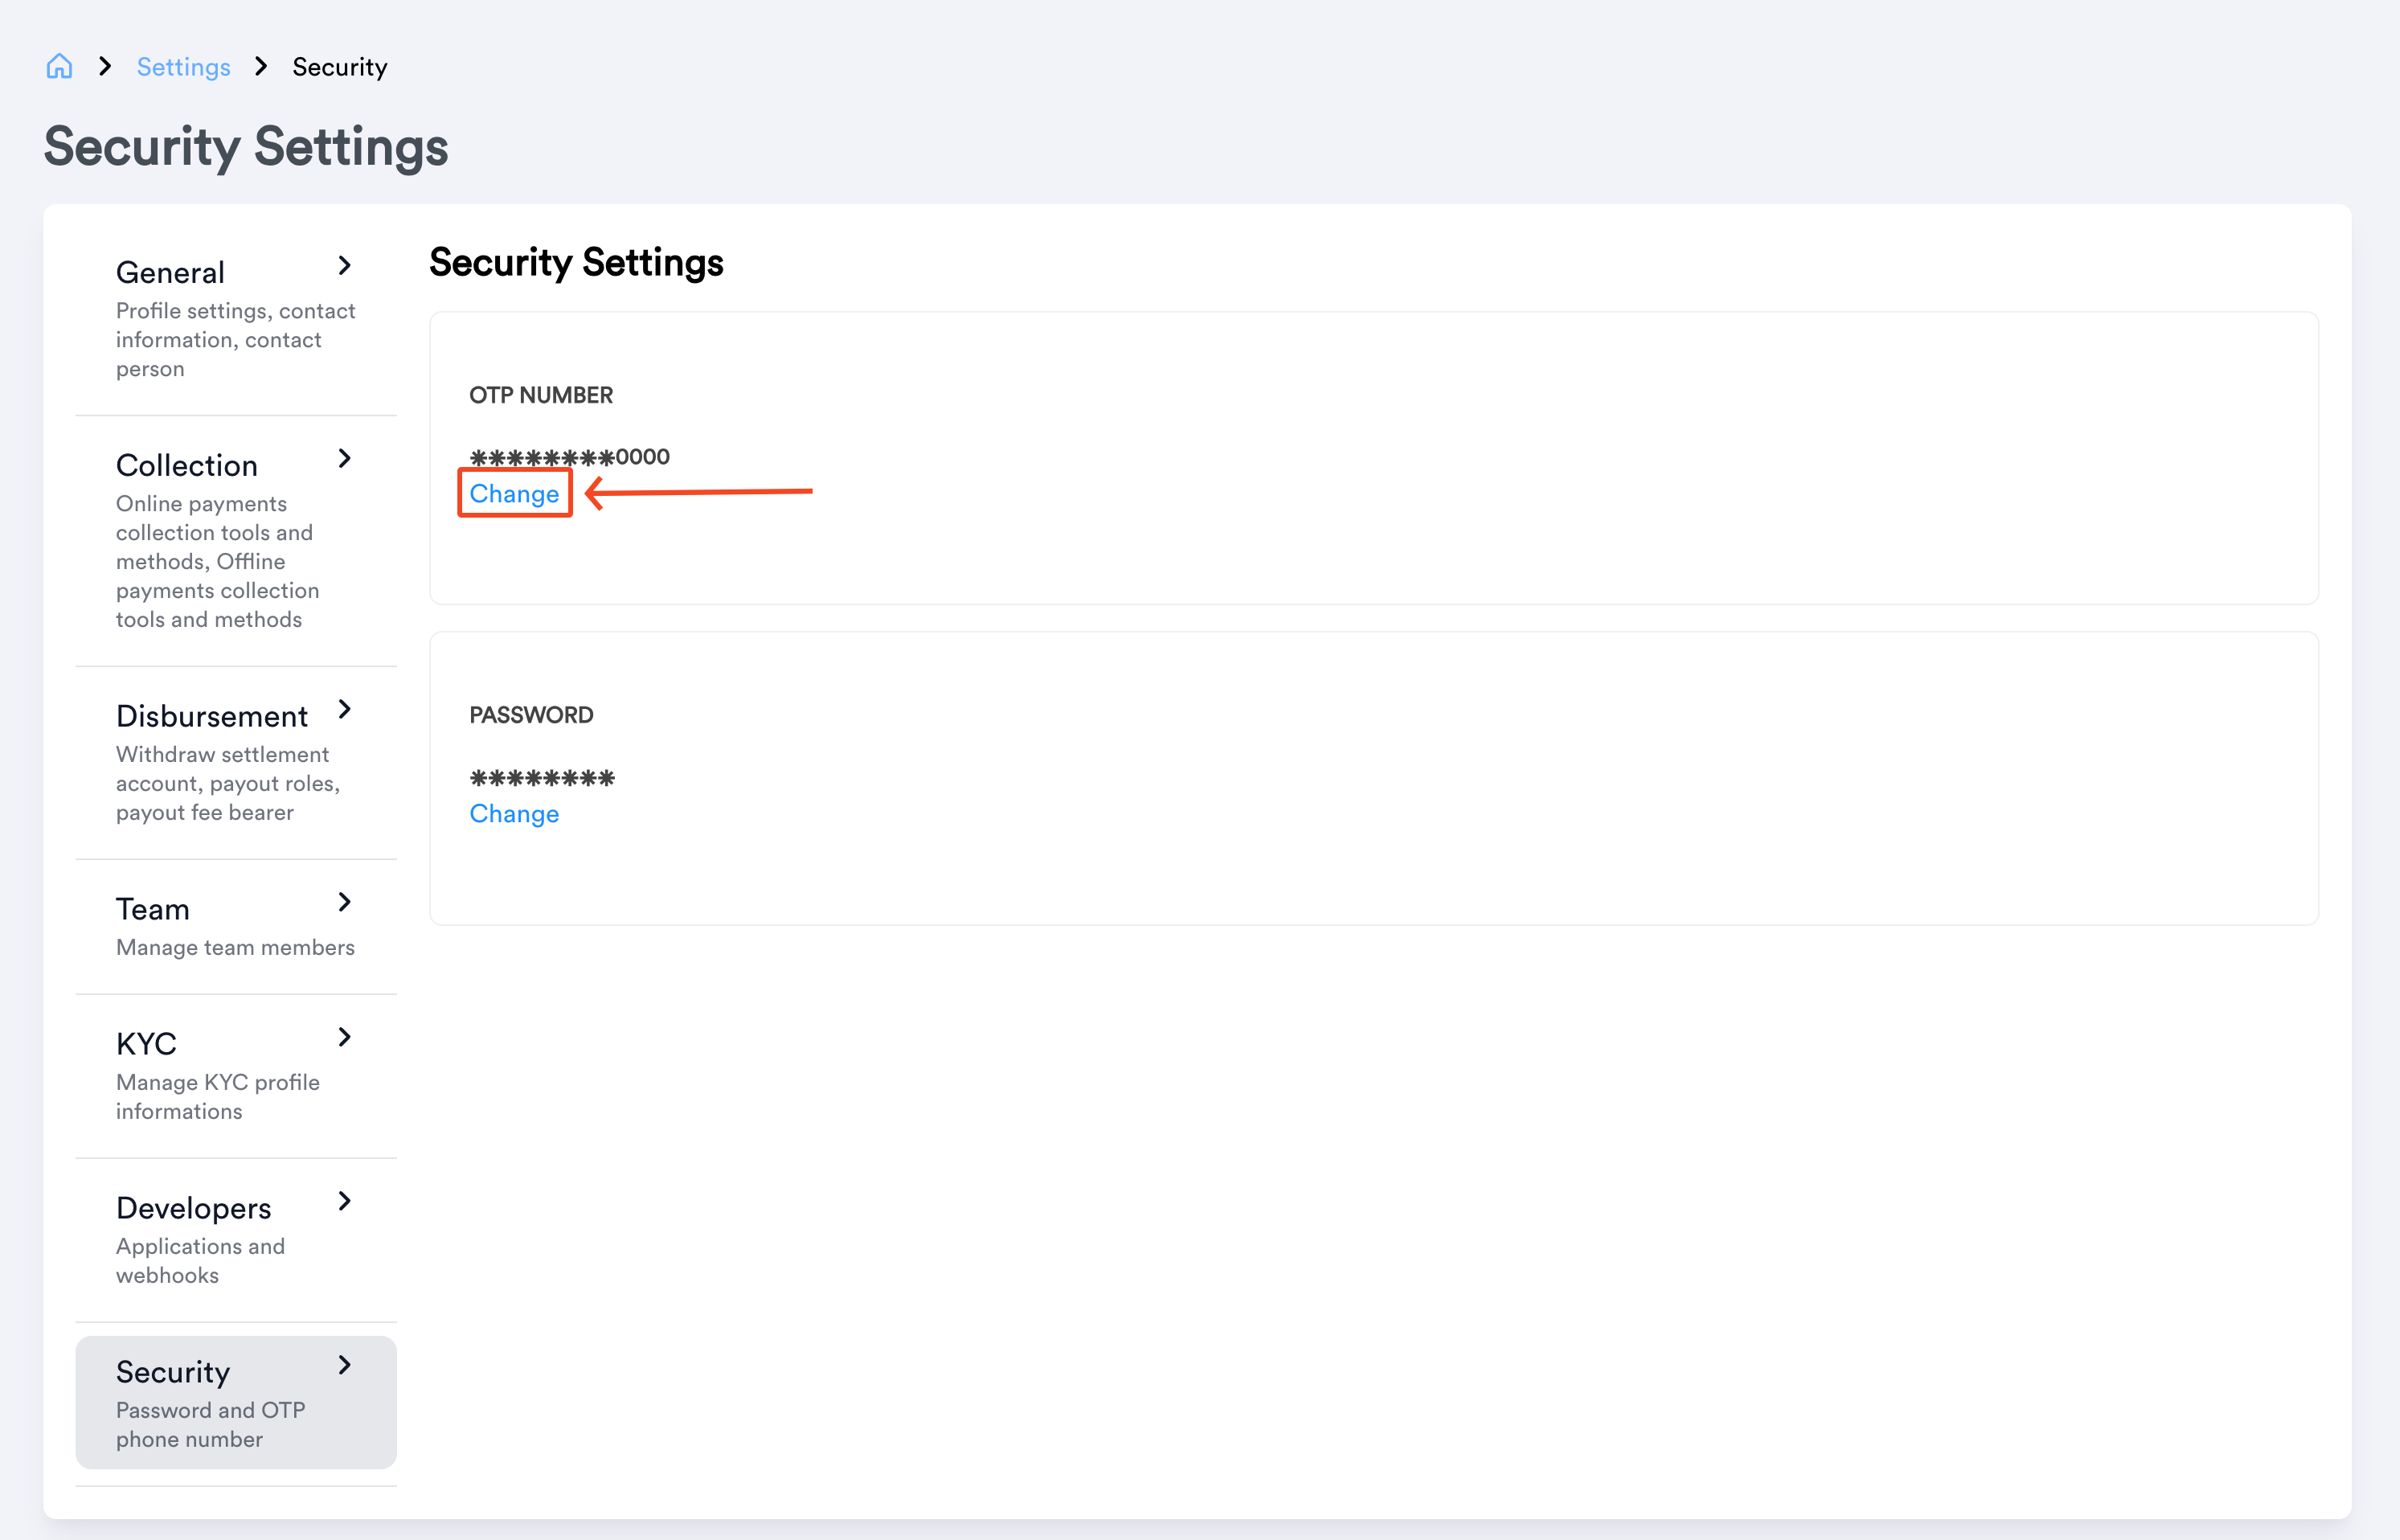This screenshot has height=1540, width=2400.
Task: Click the masked OTP number ending 0000
Action: pos(569,457)
